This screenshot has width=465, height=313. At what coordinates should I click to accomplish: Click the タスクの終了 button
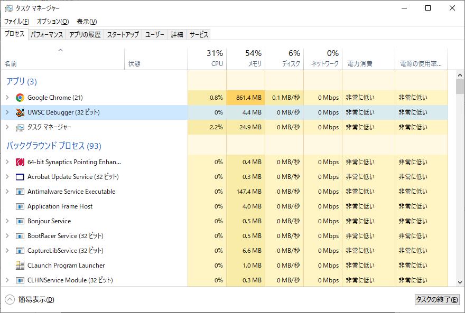click(437, 299)
